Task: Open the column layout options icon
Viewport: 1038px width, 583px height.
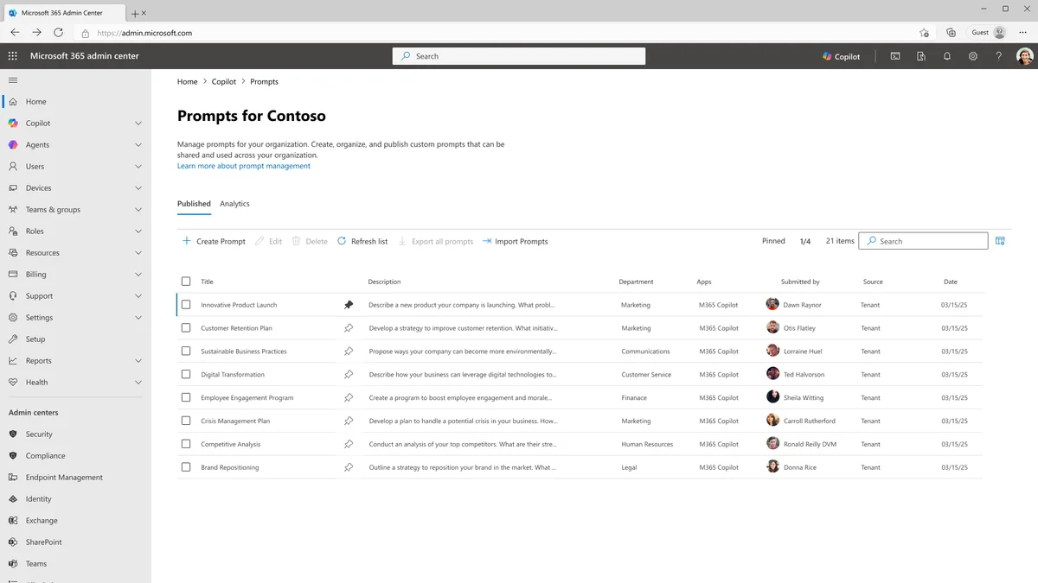Action: 1000,241
